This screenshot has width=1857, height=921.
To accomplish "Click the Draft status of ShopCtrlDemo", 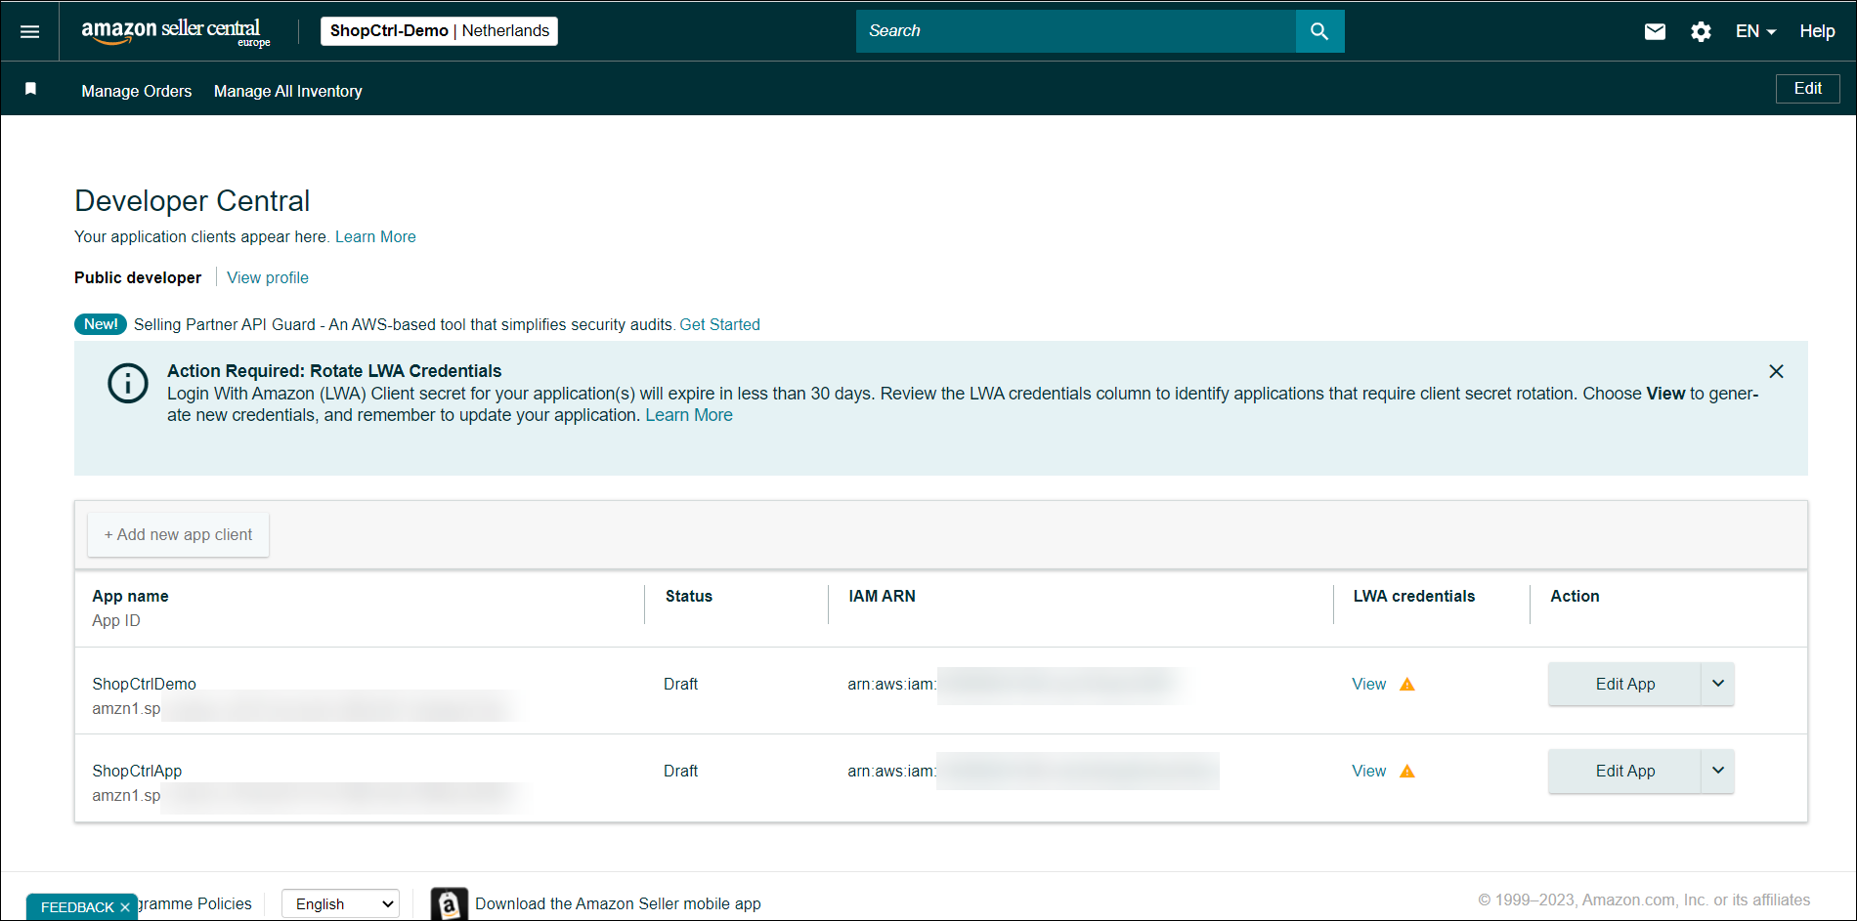I will pyautogui.click(x=680, y=684).
